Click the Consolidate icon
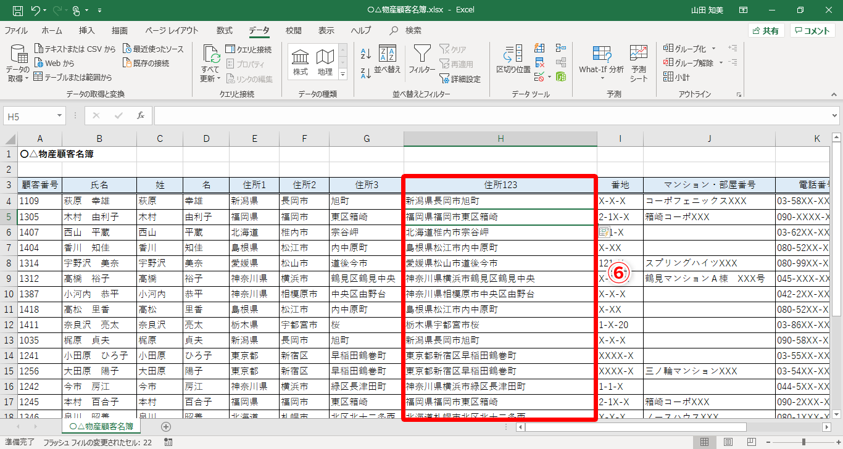This screenshot has width=843, height=449. coord(561,48)
